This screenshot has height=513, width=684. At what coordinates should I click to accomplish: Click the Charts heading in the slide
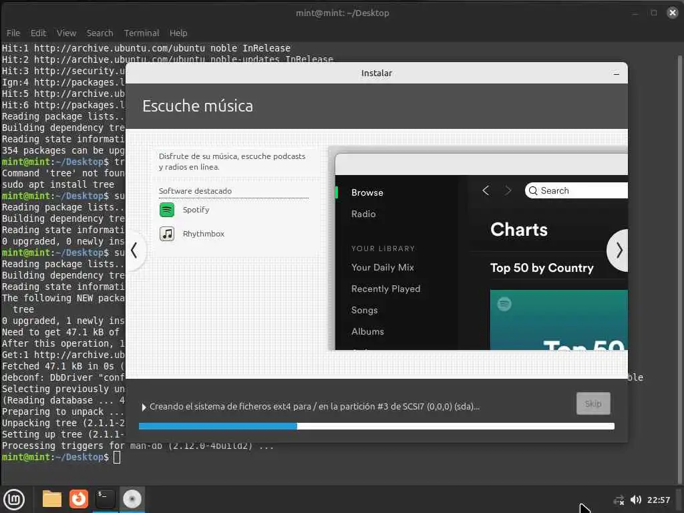pos(518,230)
